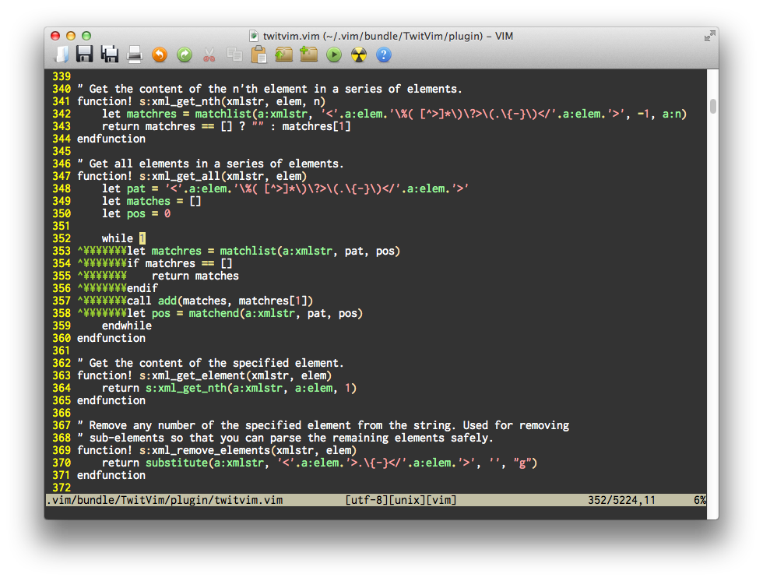Viewport: 763px width, 581px height.
Task: Open Help with the blue question icon
Action: click(383, 55)
